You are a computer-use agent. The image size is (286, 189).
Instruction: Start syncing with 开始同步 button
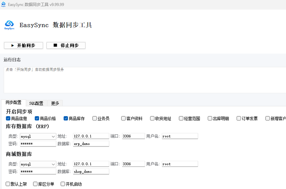(x=24, y=45)
